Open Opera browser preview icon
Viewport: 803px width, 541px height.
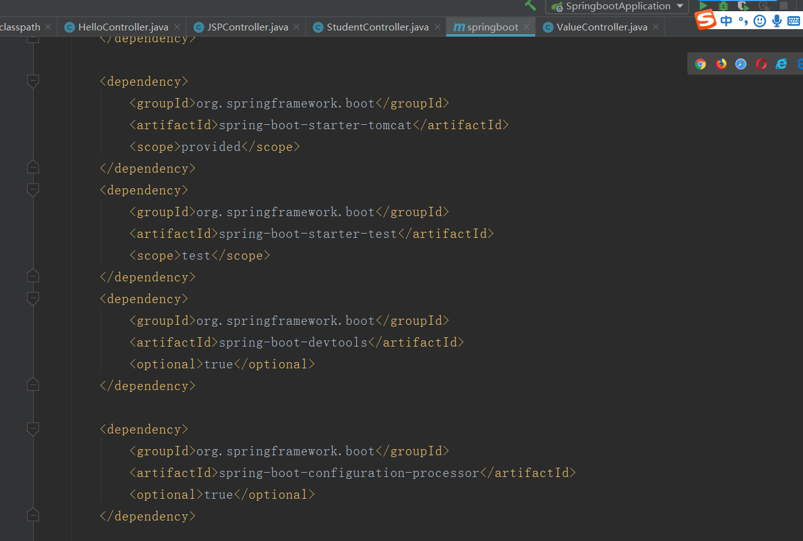point(761,63)
